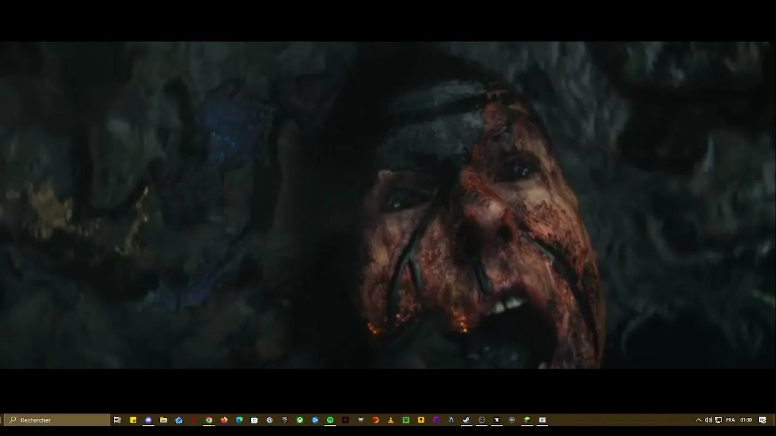Switch to OBS Studio in the taskbar
The width and height of the screenshot is (776, 436).
[481, 420]
